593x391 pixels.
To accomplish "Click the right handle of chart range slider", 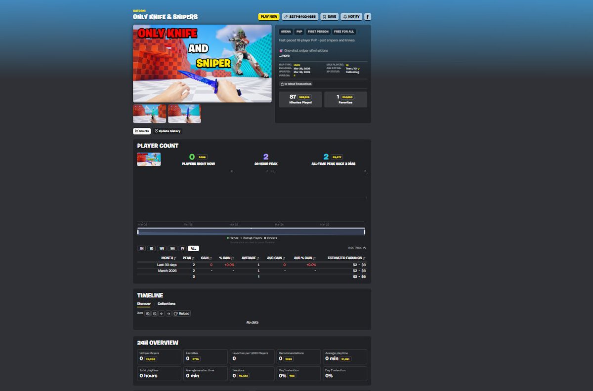I will tap(364, 232).
